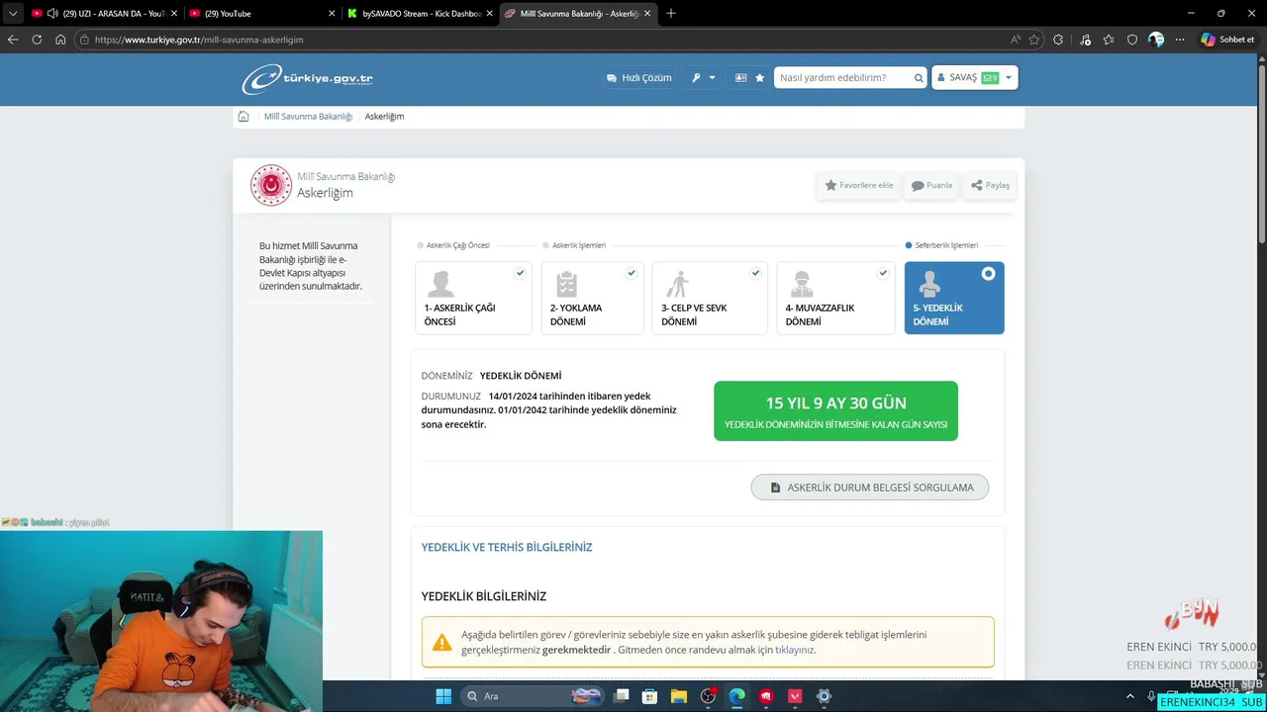1267x712 pixels.
Task: Select 1- Askerlik Çağı Öncesi step
Action: pyautogui.click(x=473, y=298)
